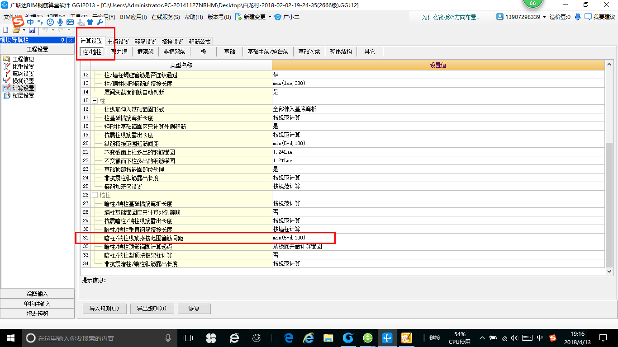The height and width of the screenshot is (347, 618).
Task: Switch to the 箍筋设置 tab
Action: tap(145, 42)
